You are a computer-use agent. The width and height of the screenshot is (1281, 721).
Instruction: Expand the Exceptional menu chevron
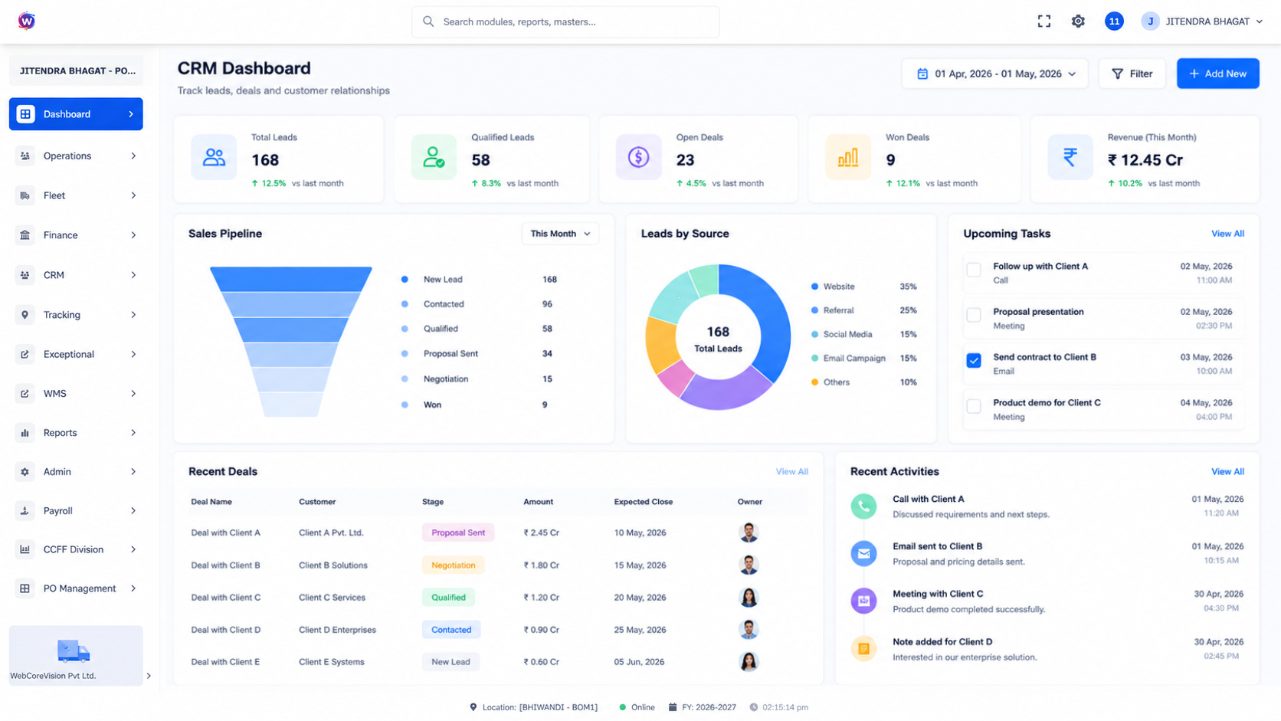point(133,354)
